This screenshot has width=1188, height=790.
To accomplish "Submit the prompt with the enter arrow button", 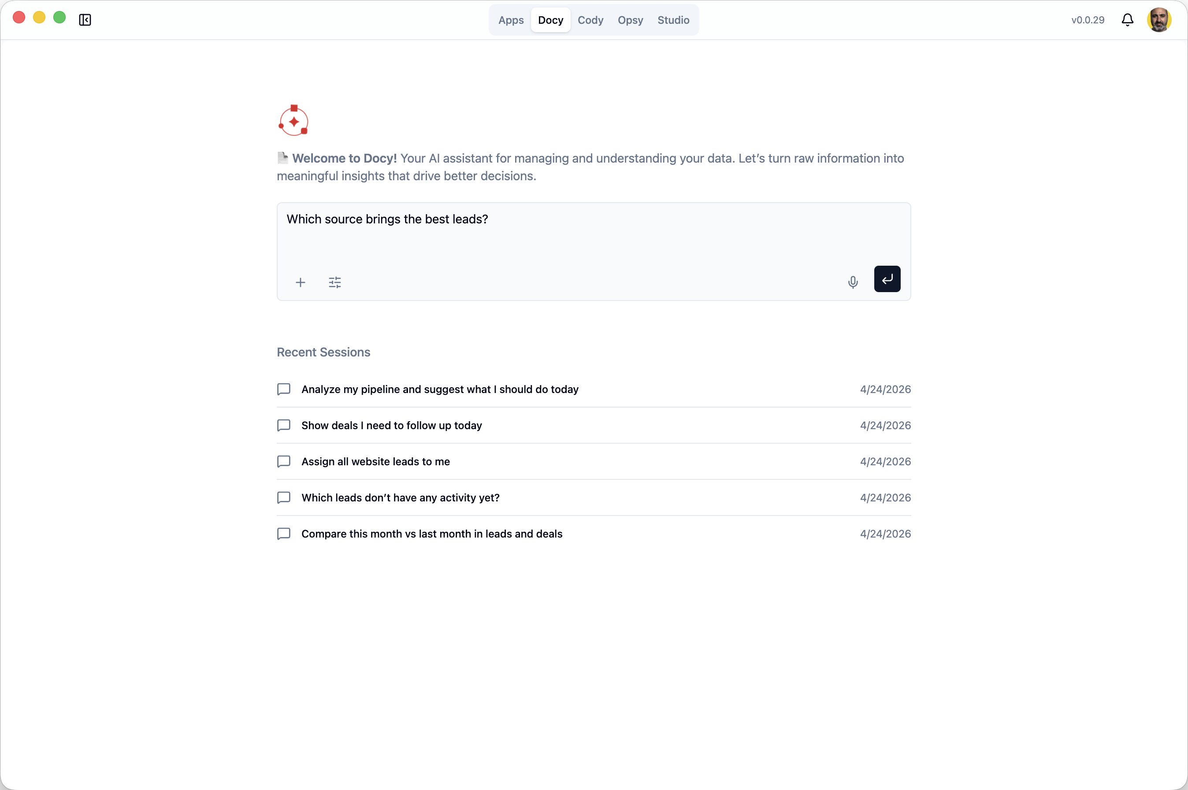I will tap(887, 279).
